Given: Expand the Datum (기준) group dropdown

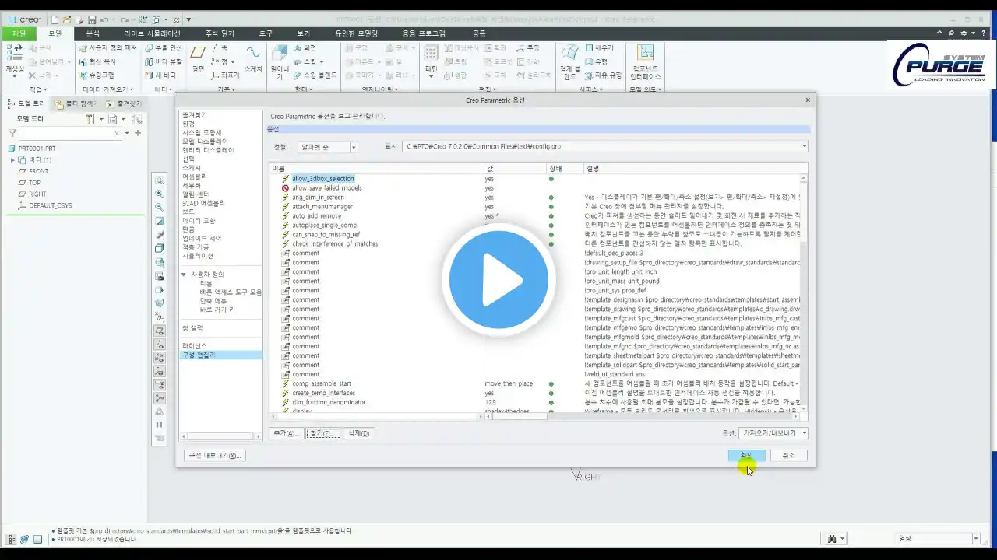Looking at the screenshot, I should (x=226, y=89).
